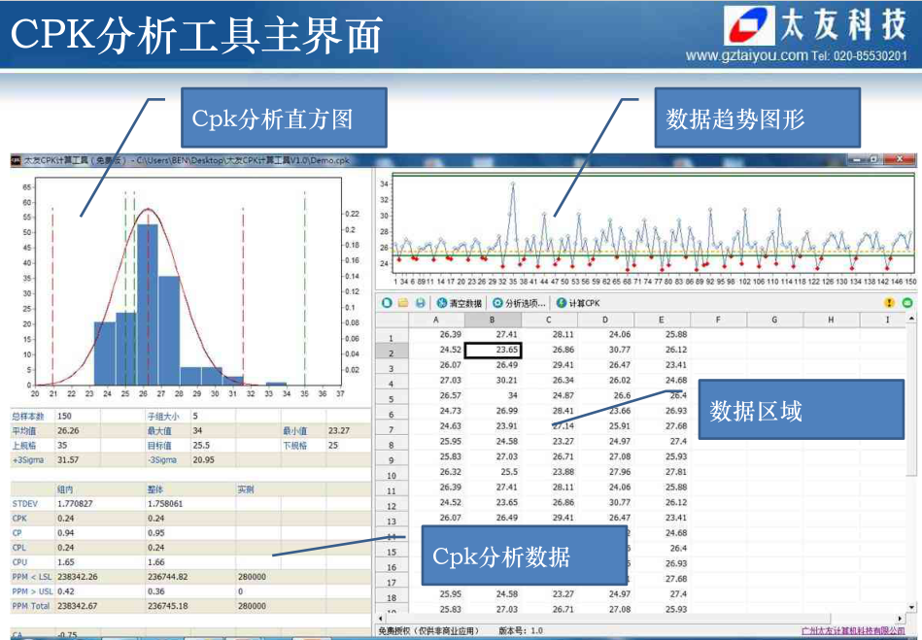The width and height of the screenshot is (922, 640).
Task: Select row 5 header in the data grid
Action: pos(392,400)
